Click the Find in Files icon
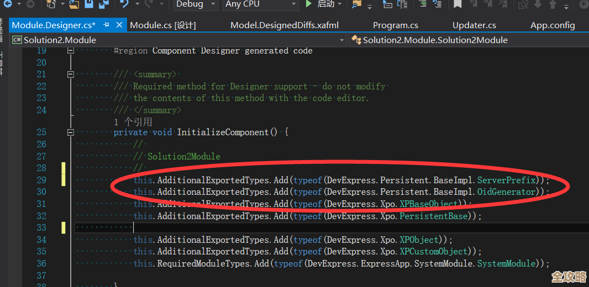Image resolution: width=589 pixels, height=287 pixels. [356, 4]
